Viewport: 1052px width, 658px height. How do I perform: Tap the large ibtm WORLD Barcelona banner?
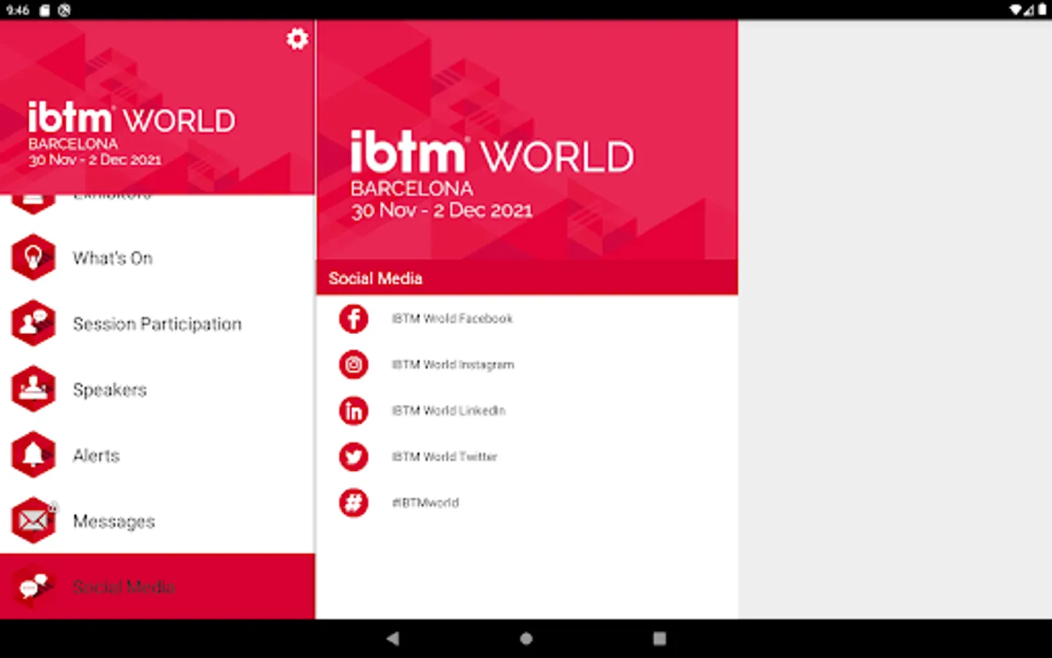(x=527, y=140)
